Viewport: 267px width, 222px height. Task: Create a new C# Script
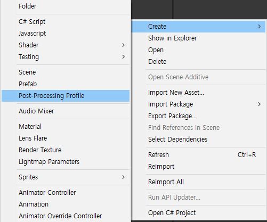[x=66, y=22]
